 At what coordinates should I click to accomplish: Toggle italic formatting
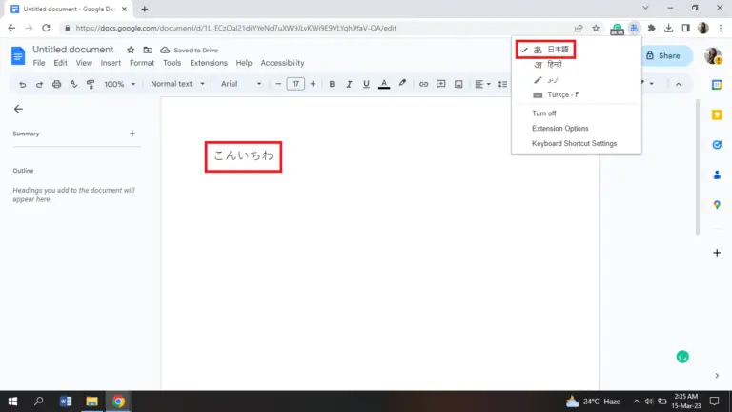coord(349,84)
